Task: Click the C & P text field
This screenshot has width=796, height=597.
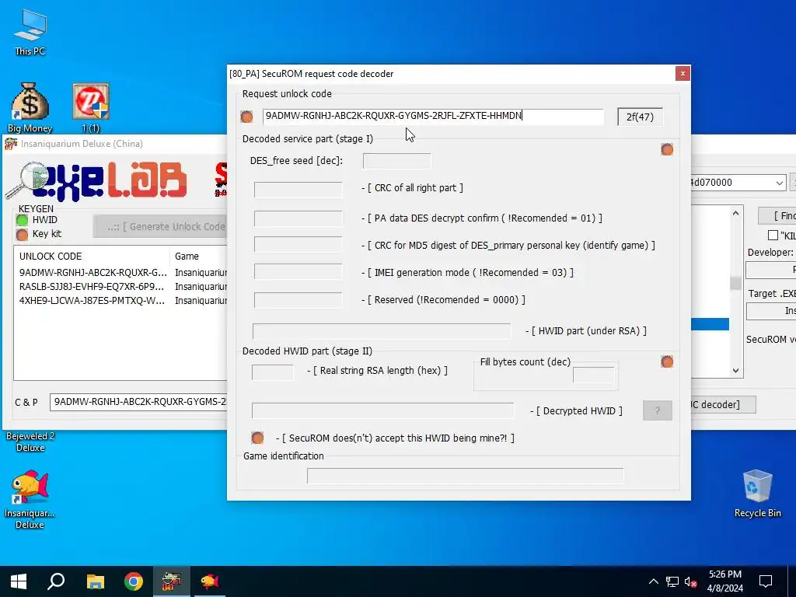Action: pyautogui.click(x=138, y=402)
